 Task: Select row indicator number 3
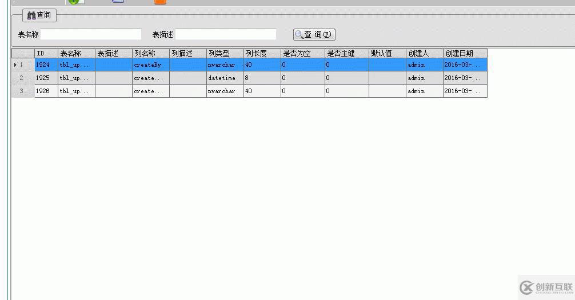(x=23, y=91)
